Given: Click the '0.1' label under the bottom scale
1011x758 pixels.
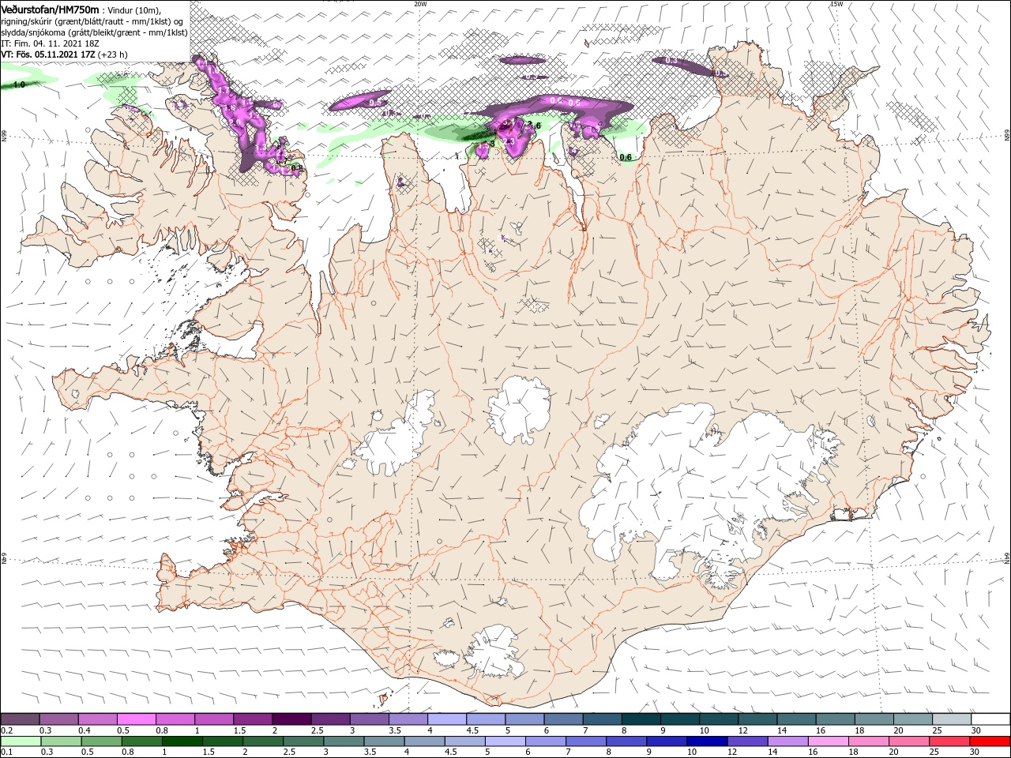Looking at the screenshot, I should pos(6,752).
